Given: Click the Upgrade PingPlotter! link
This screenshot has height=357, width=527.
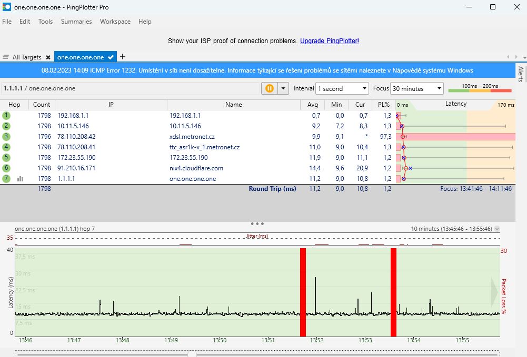Looking at the screenshot, I should (x=329, y=41).
